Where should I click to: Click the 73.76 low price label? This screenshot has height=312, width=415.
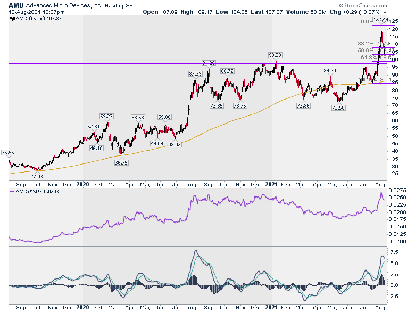240,105
